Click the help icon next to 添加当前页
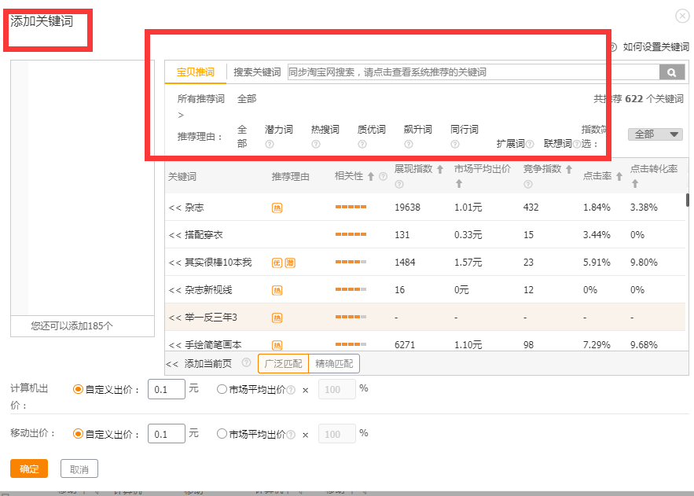 (x=246, y=363)
